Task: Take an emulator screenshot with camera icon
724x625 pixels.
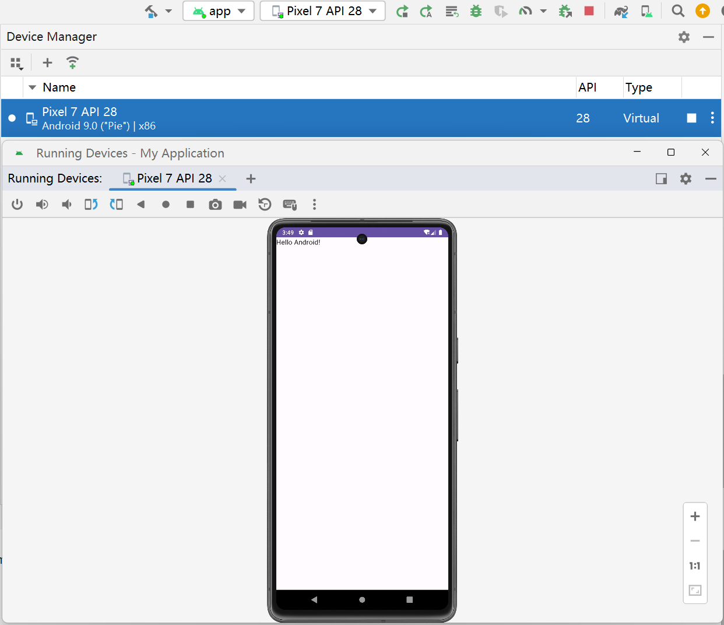Action: 215,205
